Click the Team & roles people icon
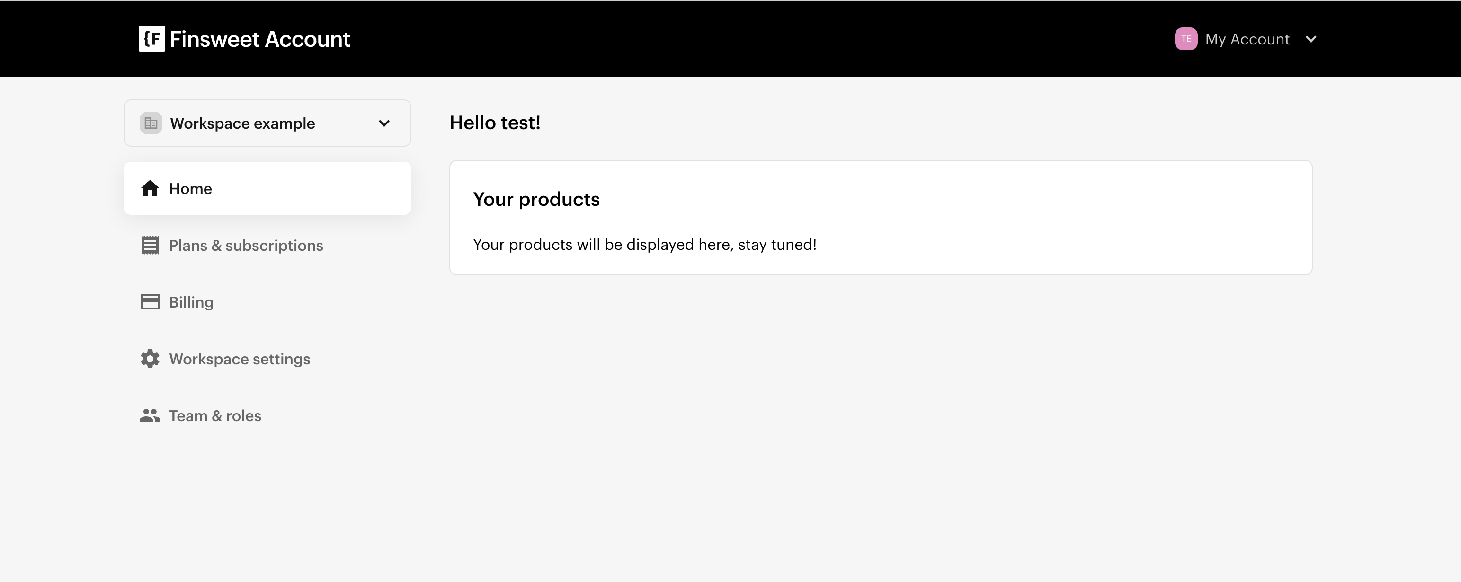Screen dimensions: 1461x582 coord(150,415)
